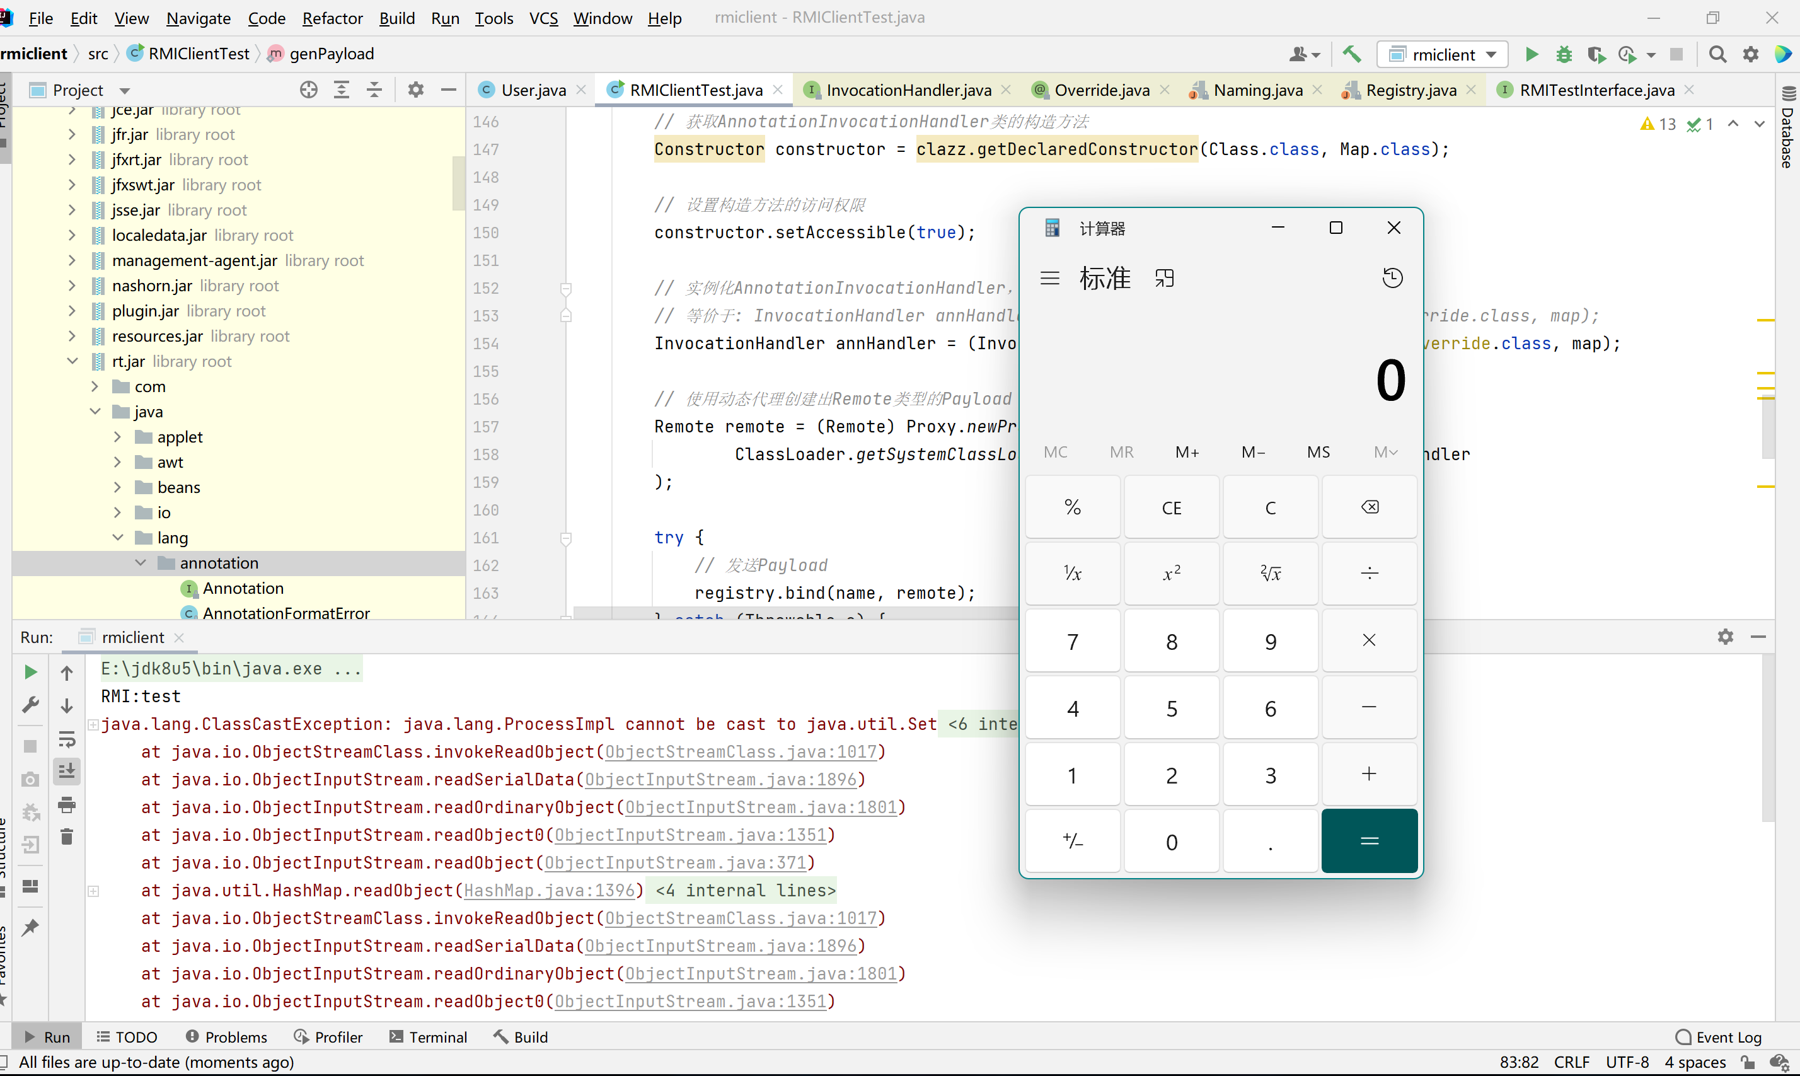The image size is (1800, 1076).
Task: Expand the beans folder in tree
Action: (117, 487)
